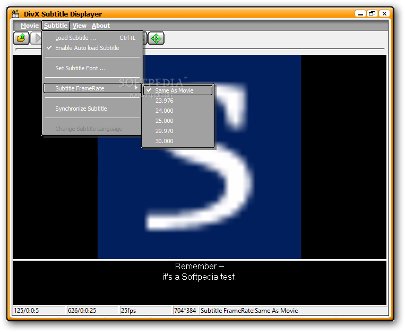Image resolution: width=405 pixels, height=332 pixels.
Task: Select Same As Movie frame rate
Action: (x=178, y=90)
